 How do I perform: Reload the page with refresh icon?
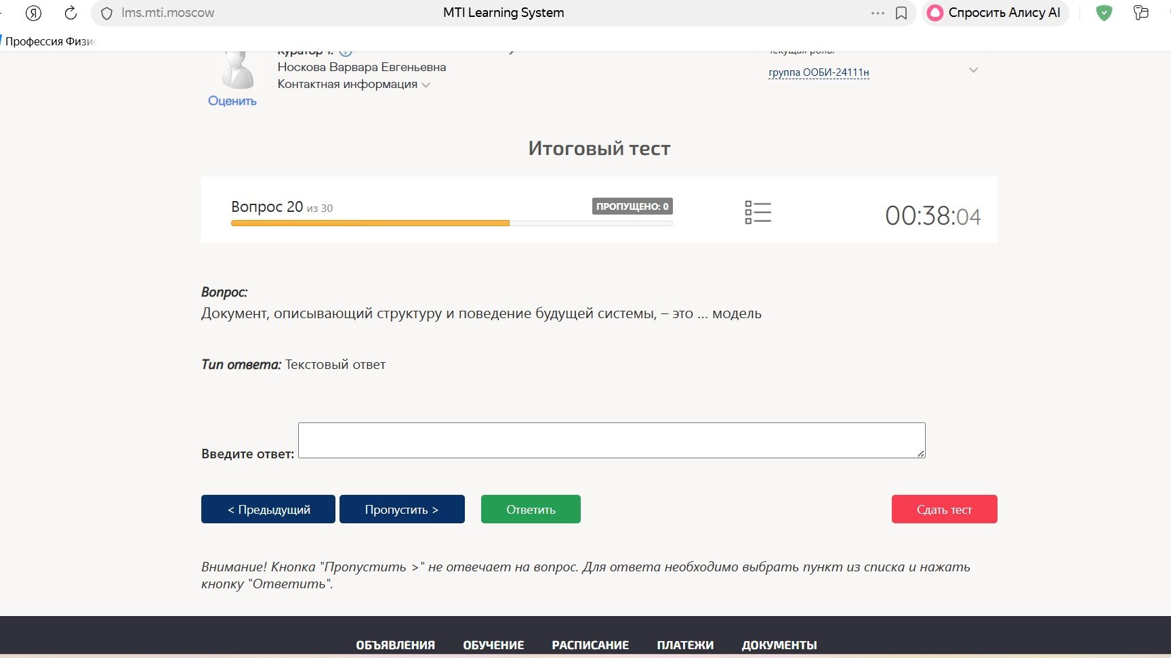70,13
